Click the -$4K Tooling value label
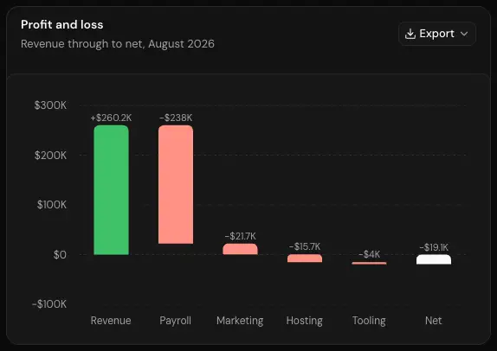The image size is (497, 351). coord(369,254)
